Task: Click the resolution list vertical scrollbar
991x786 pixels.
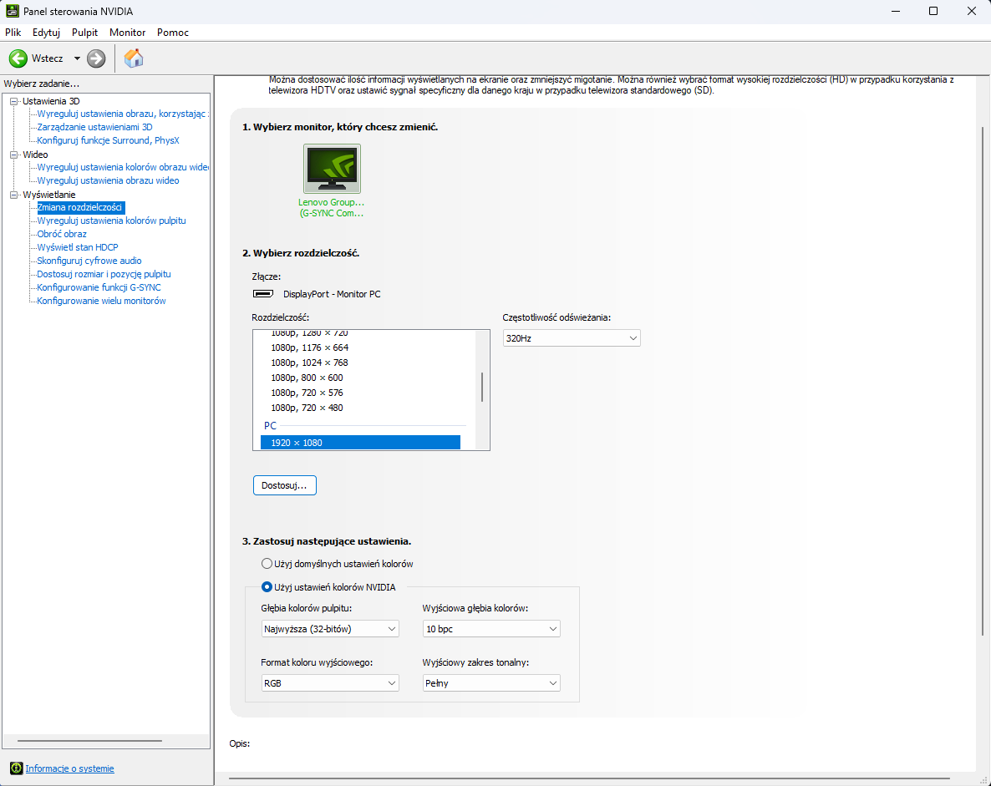Action: [x=482, y=389]
